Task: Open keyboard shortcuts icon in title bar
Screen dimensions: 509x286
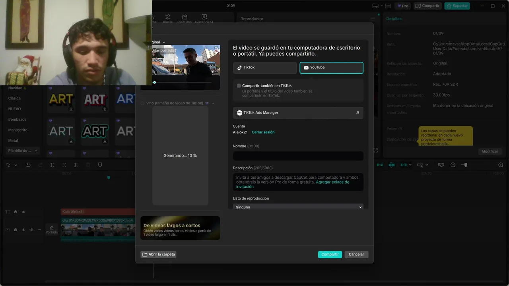Action: coord(388,6)
